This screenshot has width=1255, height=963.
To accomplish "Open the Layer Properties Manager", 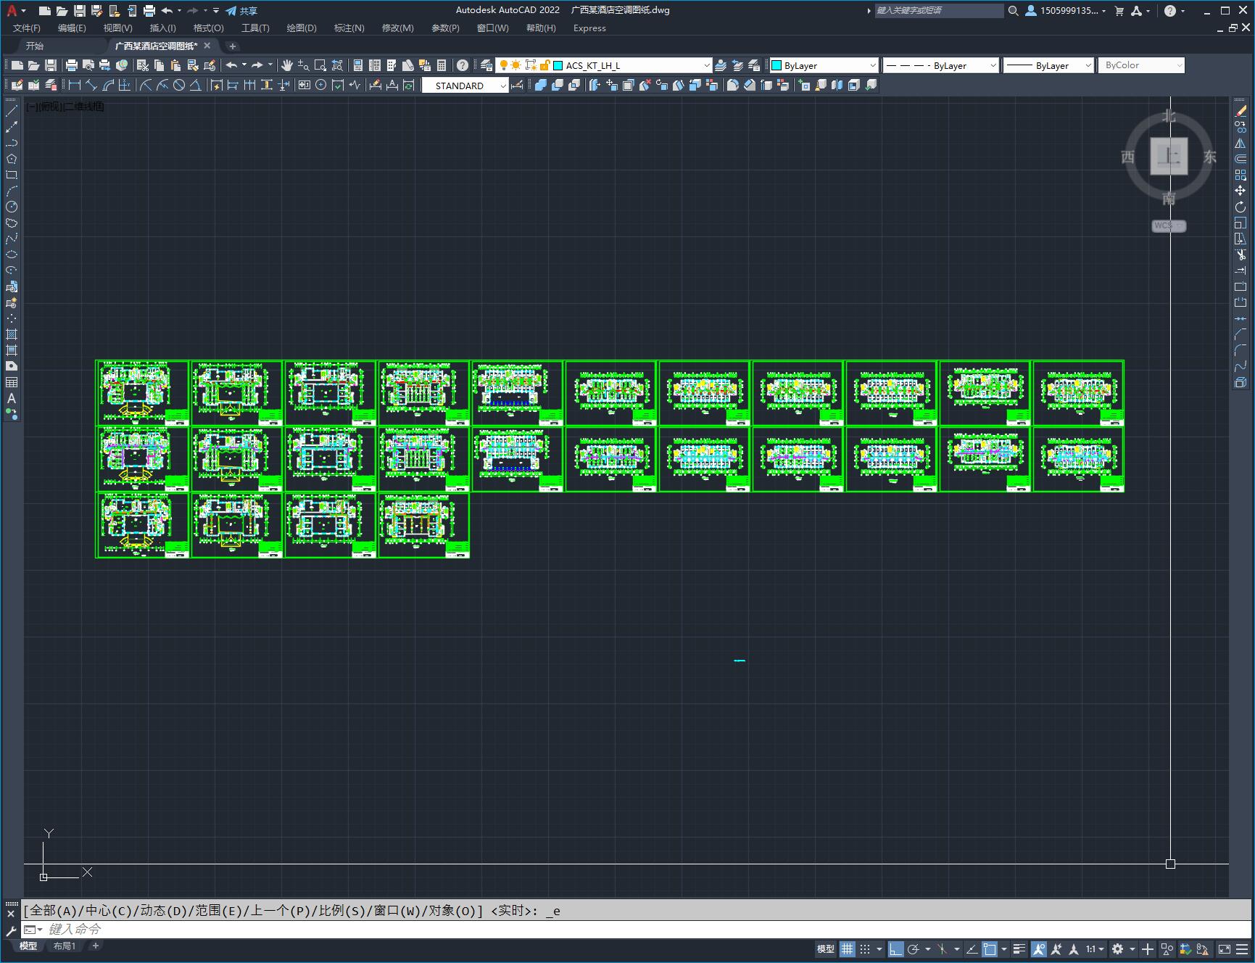I will tap(486, 65).
